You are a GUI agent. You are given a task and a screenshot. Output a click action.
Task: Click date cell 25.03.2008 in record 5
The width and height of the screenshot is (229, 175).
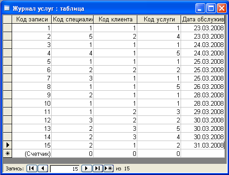[x=203, y=61]
